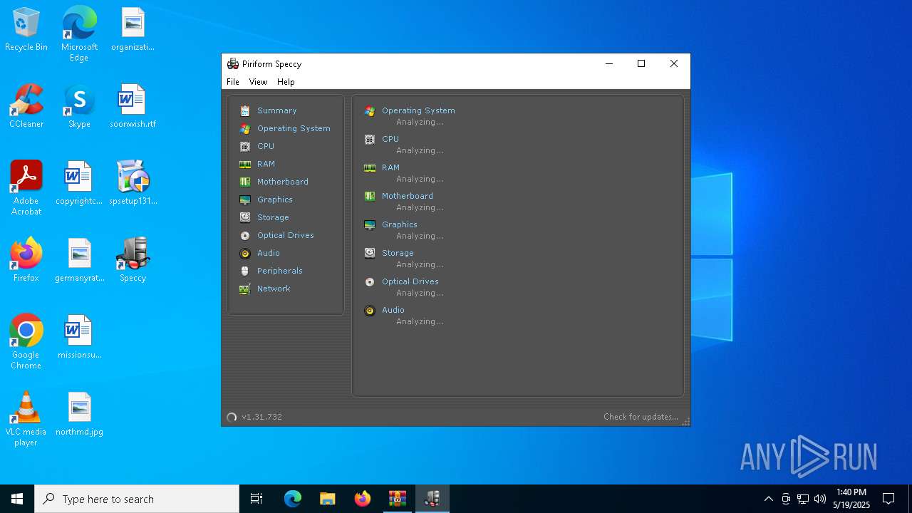This screenshot has width=912, height=513.
Task: Open the View menu
Action: 258,82
